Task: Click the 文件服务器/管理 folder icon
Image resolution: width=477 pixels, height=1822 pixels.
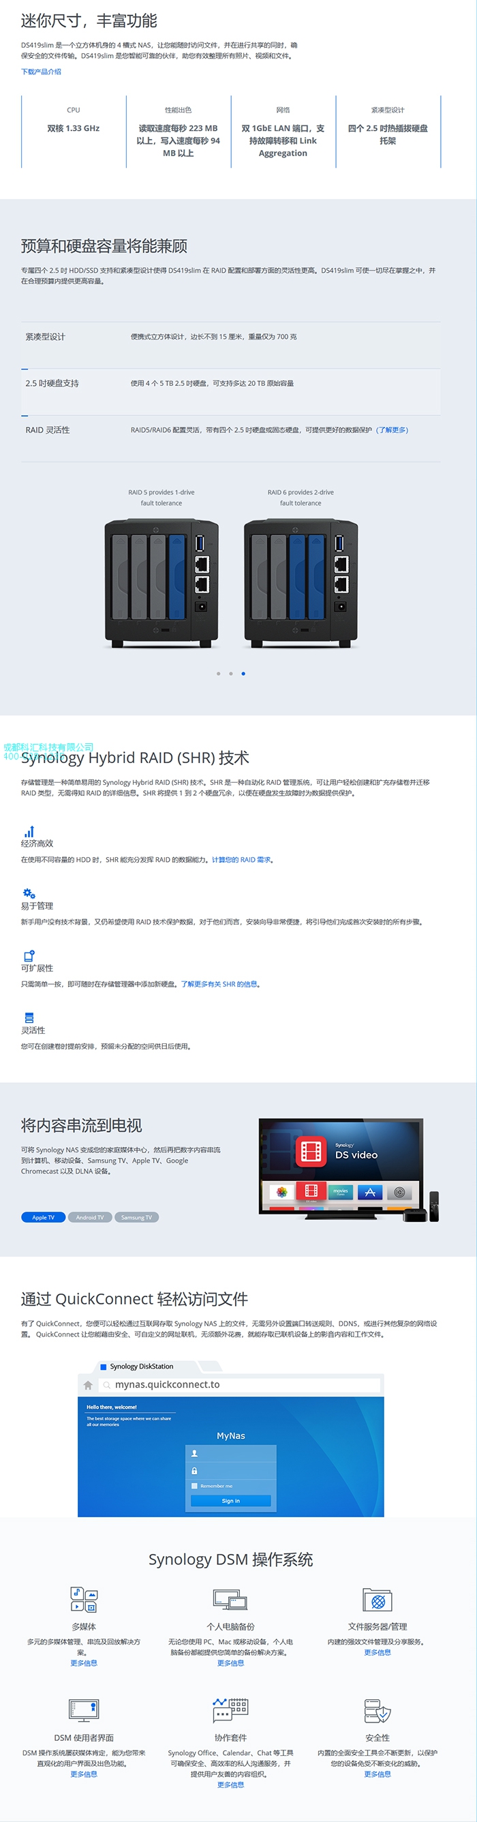Action: point(378,1600)
